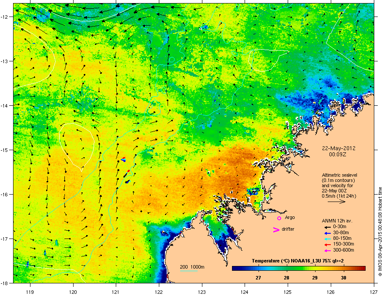
Task: Click the IMOS copyright timestamp text
Action: tap(380, 232)
